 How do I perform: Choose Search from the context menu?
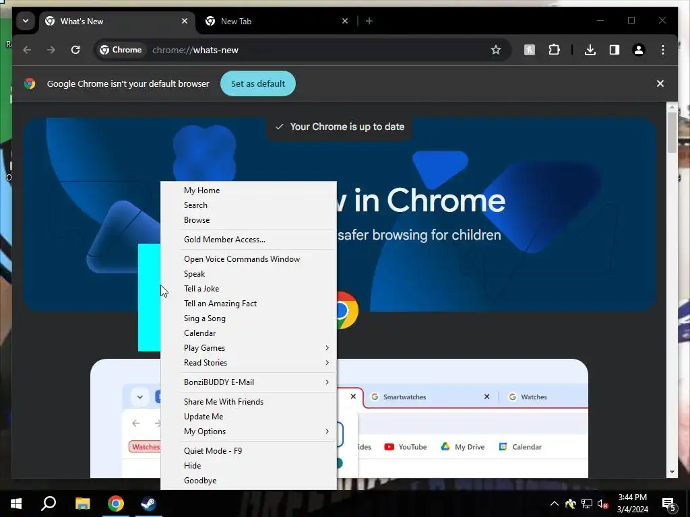click(x=249, y=205)
